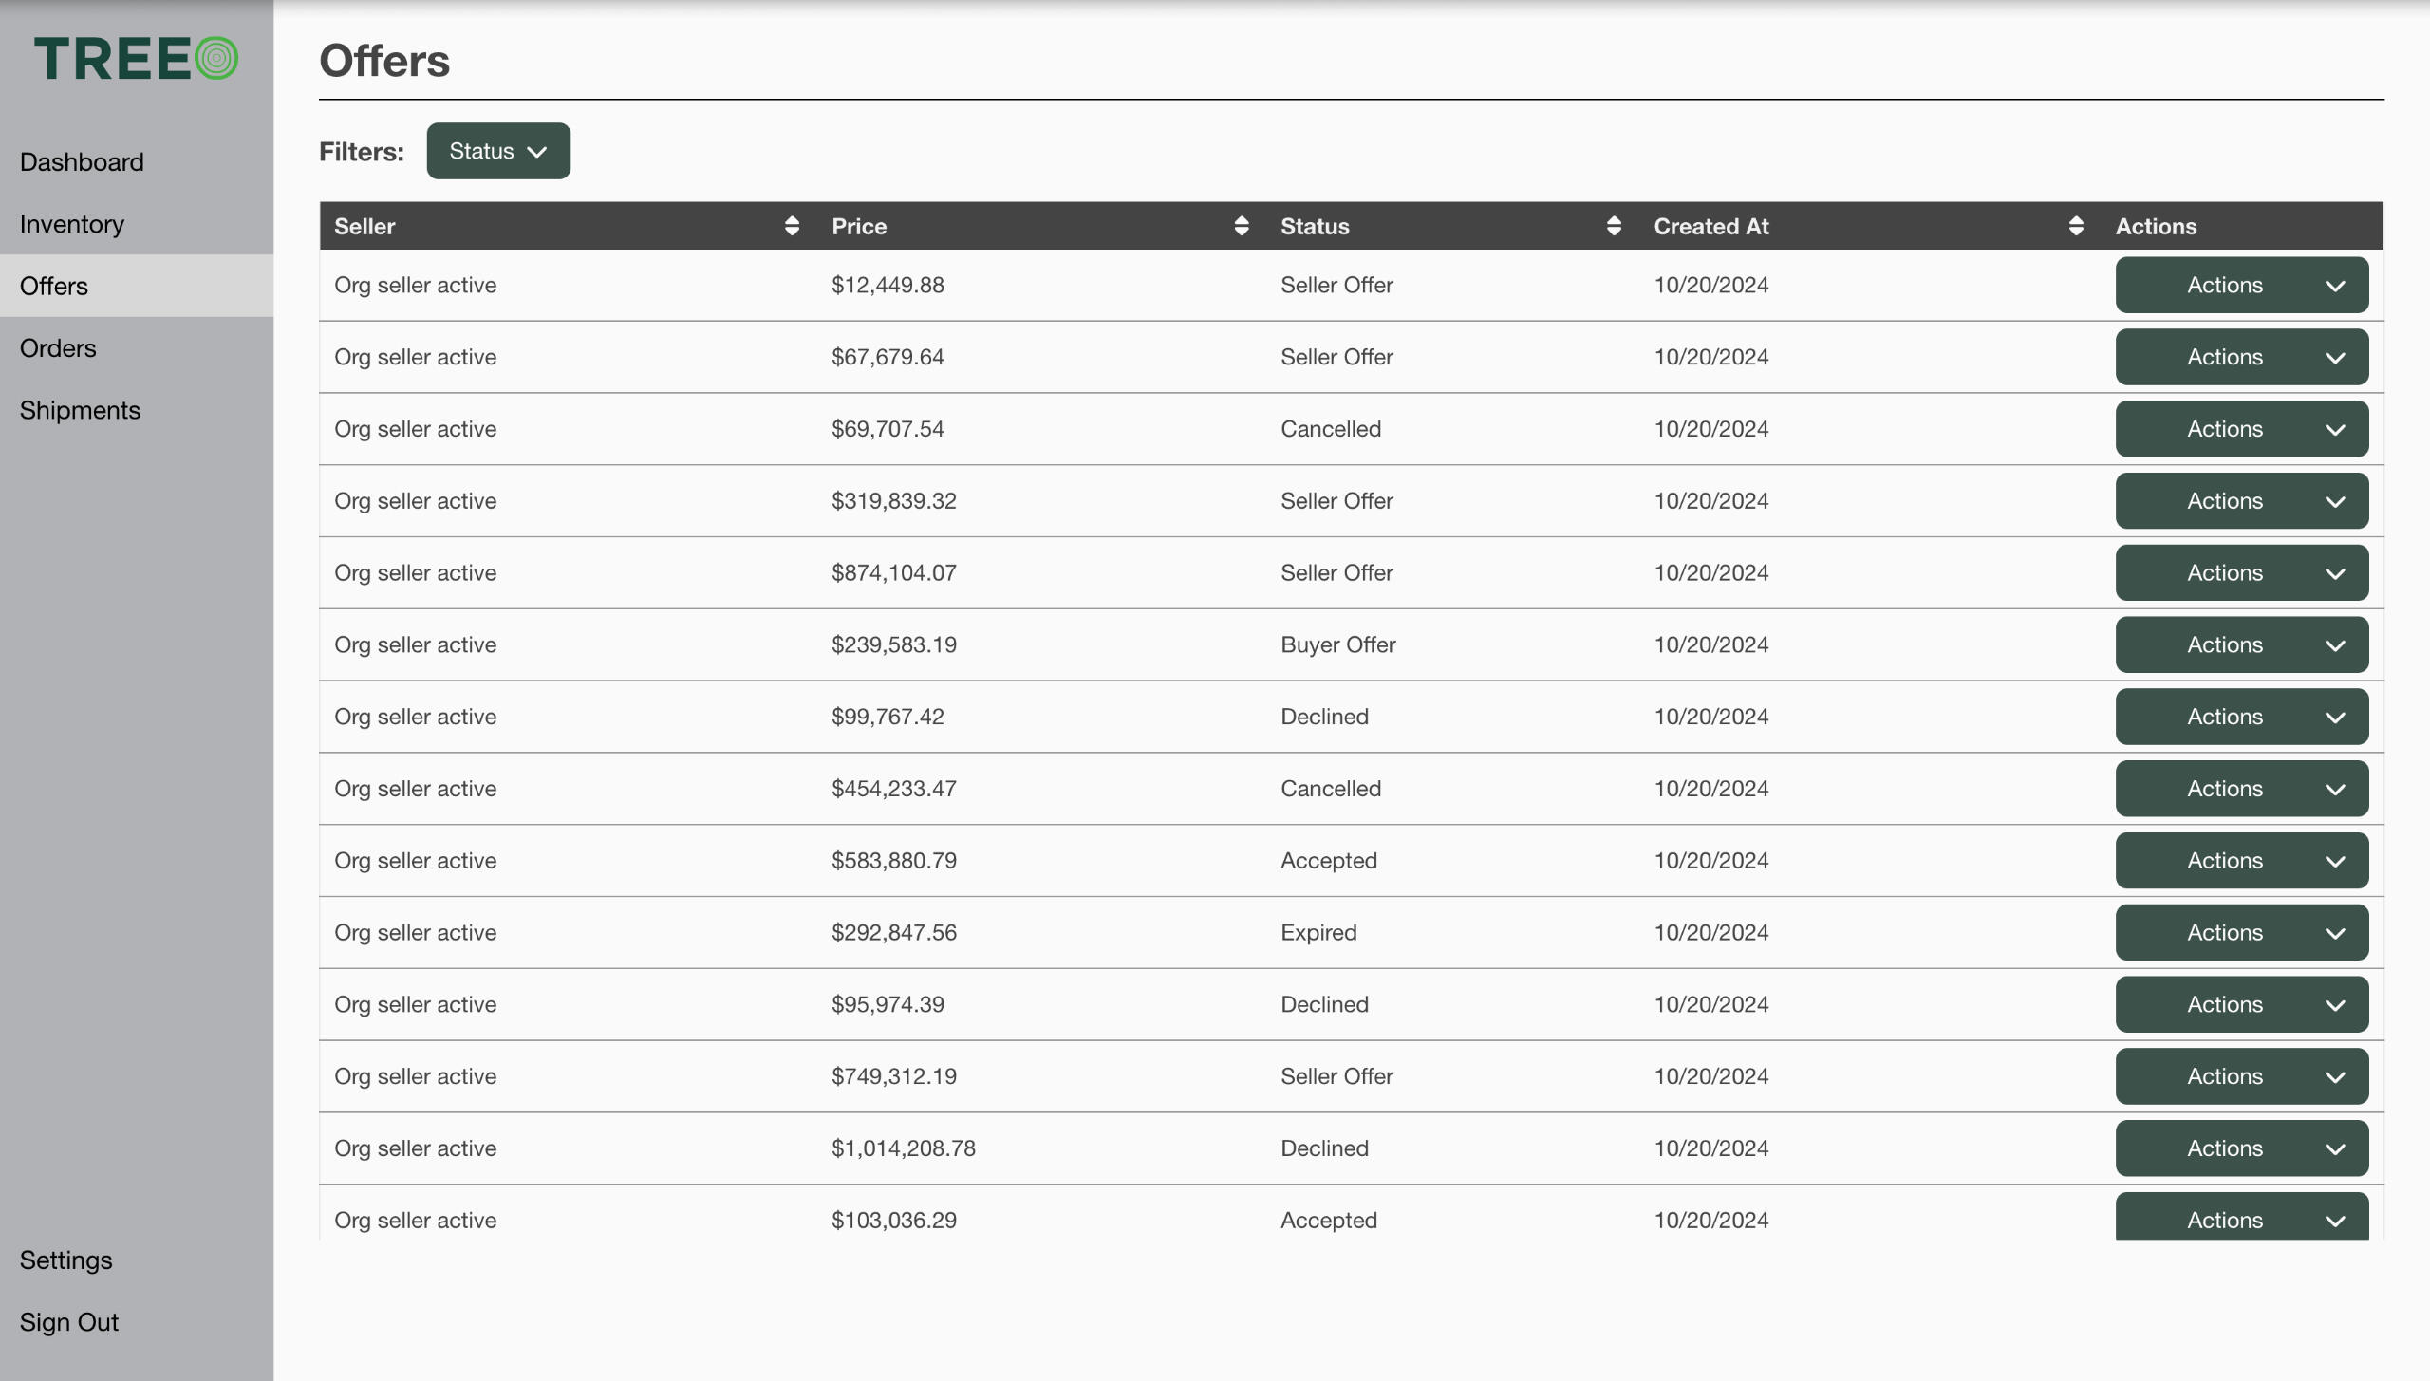Viewport: 2430px width, 1381px height.
Task: Open Settings in sidebar
Action: [x=65, y=1260]
